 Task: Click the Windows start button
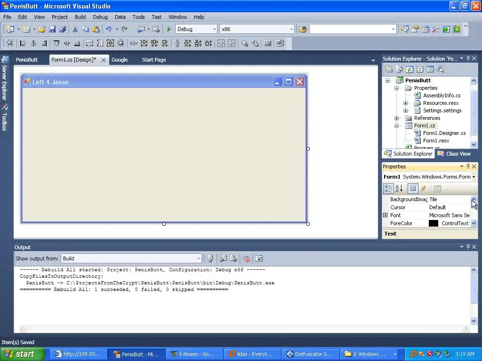pyautogui.click(x=22, y=354)
